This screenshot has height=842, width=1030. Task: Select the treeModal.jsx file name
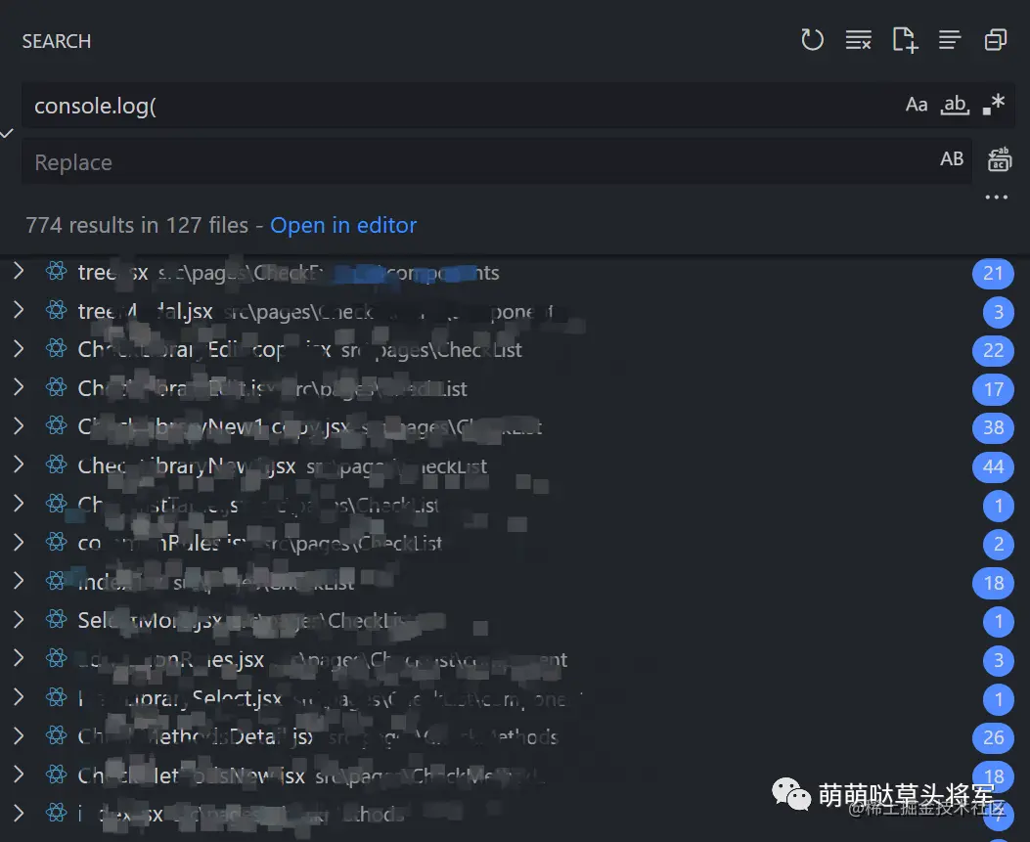pyautogui.click(x=145, y=311)
